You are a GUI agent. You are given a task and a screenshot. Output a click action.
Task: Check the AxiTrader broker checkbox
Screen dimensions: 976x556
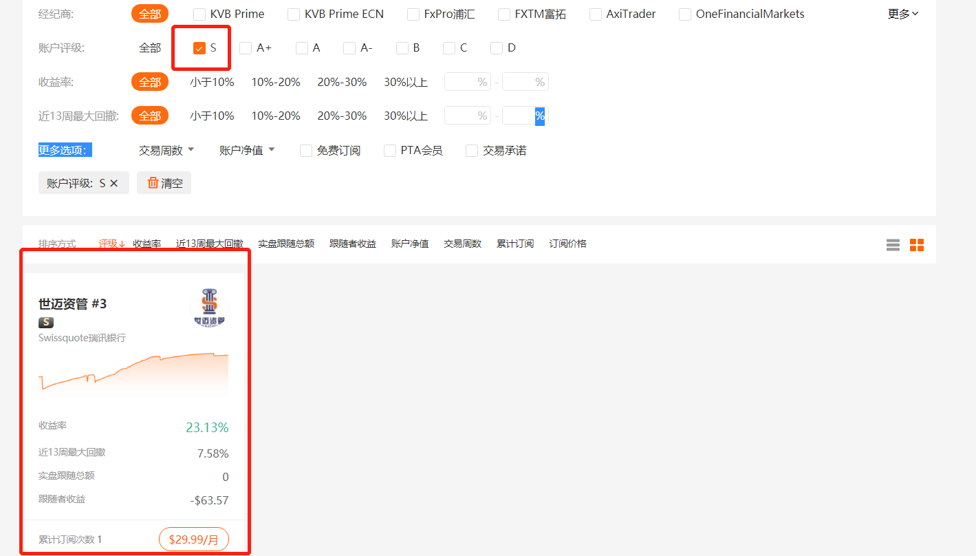[596, 14]
